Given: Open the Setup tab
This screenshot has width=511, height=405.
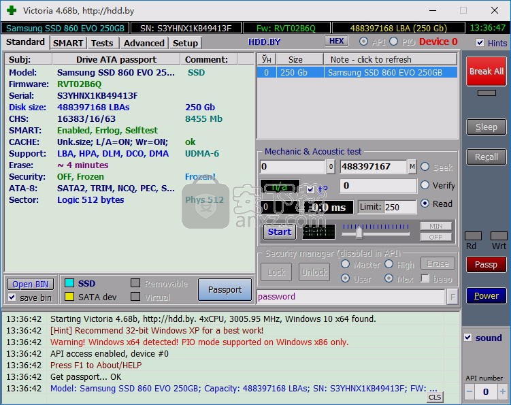Looking at the screenshot, I should click(x=185, y=43).
